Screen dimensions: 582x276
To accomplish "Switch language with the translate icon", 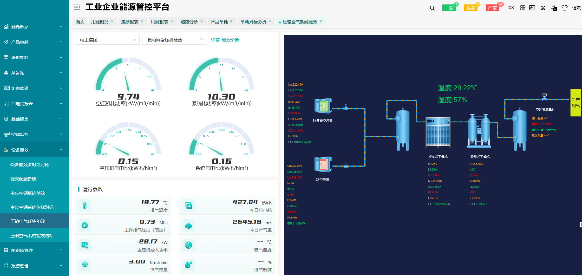I will (x=554, y=8).
